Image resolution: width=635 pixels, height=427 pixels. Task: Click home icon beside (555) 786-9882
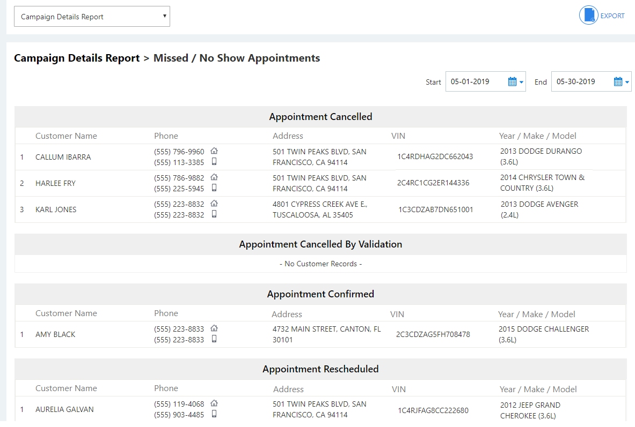coord(214,177)
